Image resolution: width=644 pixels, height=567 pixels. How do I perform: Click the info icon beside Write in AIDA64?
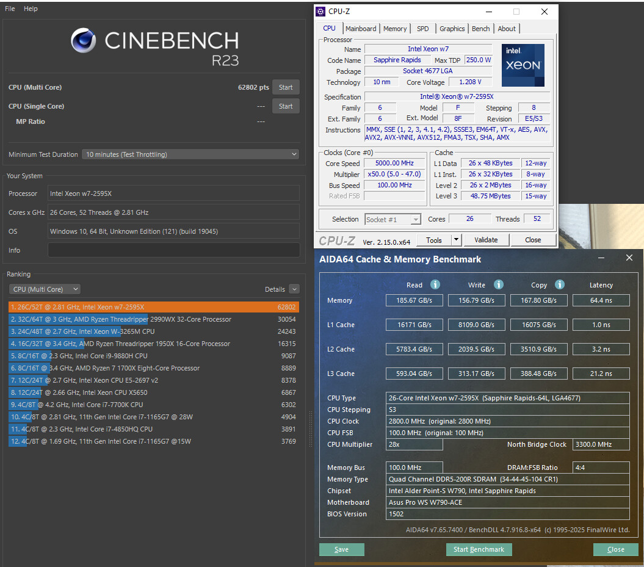click(498, 284)
